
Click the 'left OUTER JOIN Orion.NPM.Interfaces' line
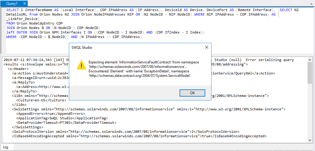[105, 32]
